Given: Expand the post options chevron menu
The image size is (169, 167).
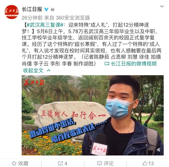Looking at the screenshot, I should 162,6.
